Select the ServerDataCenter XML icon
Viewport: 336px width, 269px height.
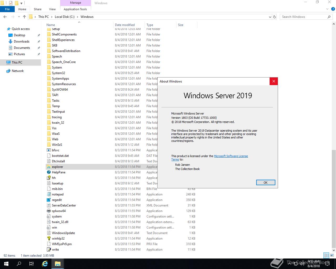[49, 205]
